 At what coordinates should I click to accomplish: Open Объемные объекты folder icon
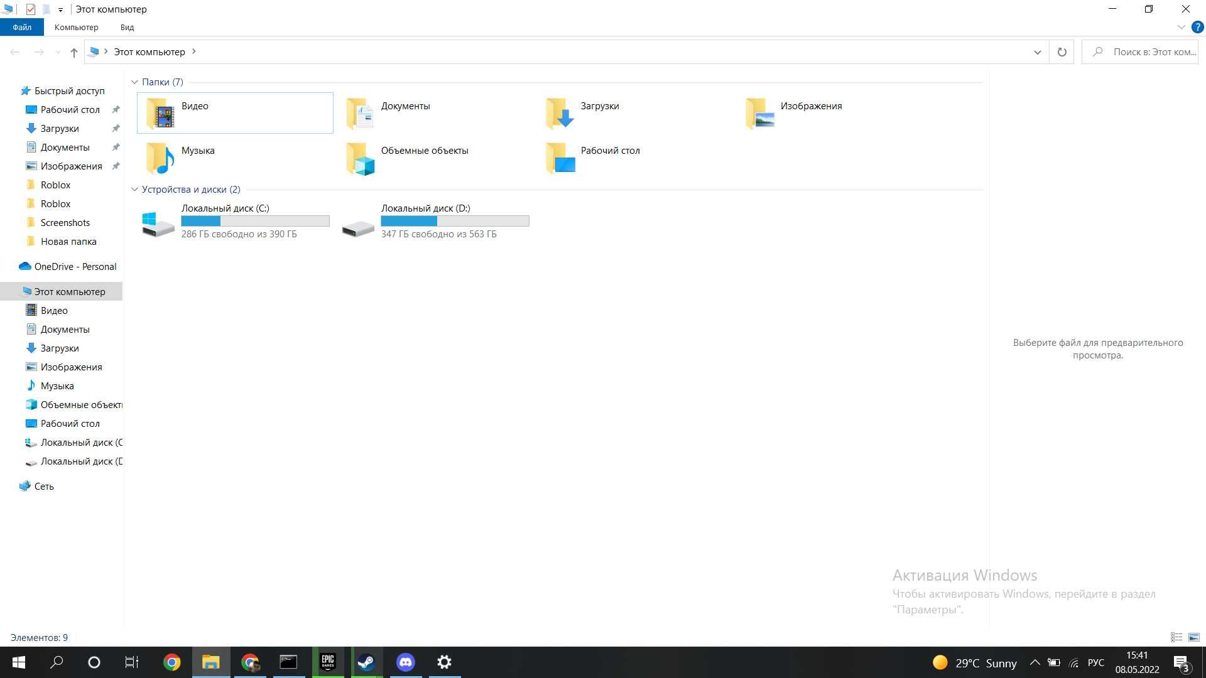tap(360, 158)
